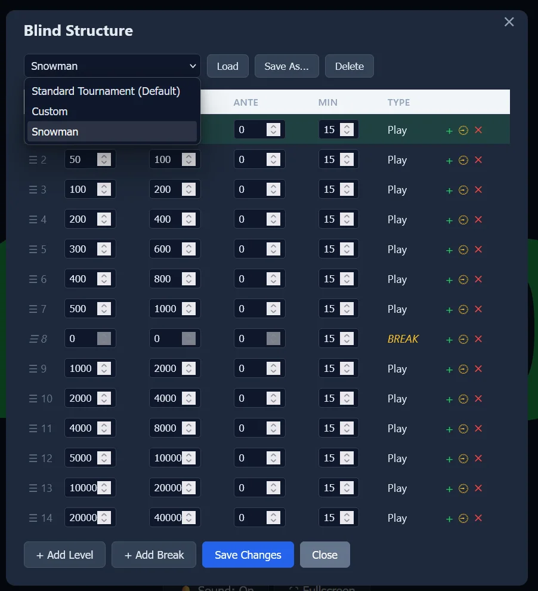
Task: Remove the BREAK row using its red X
Action: (478, 339)
